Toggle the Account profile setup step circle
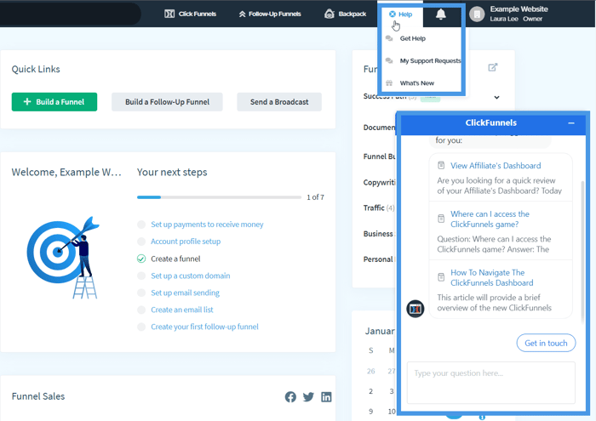 141,242
